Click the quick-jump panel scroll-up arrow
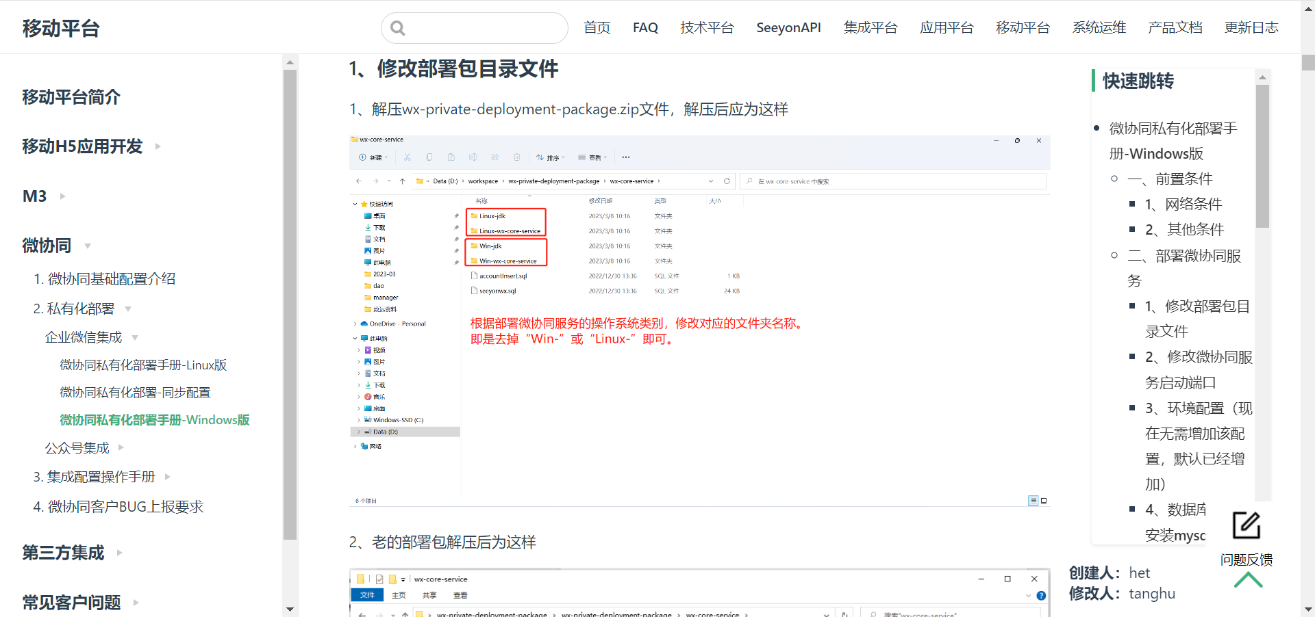The height and width of the screenshot is (617, 1315). pyautogui.click(x=1262, y=77)
